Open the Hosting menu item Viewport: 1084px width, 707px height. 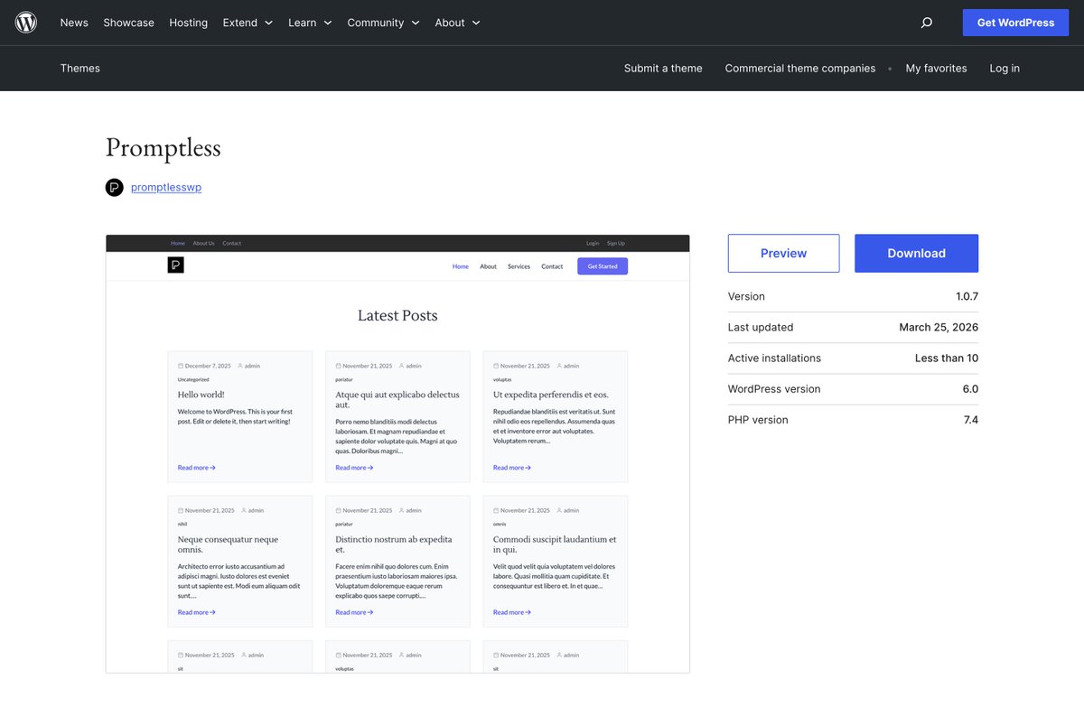[188, 23]
